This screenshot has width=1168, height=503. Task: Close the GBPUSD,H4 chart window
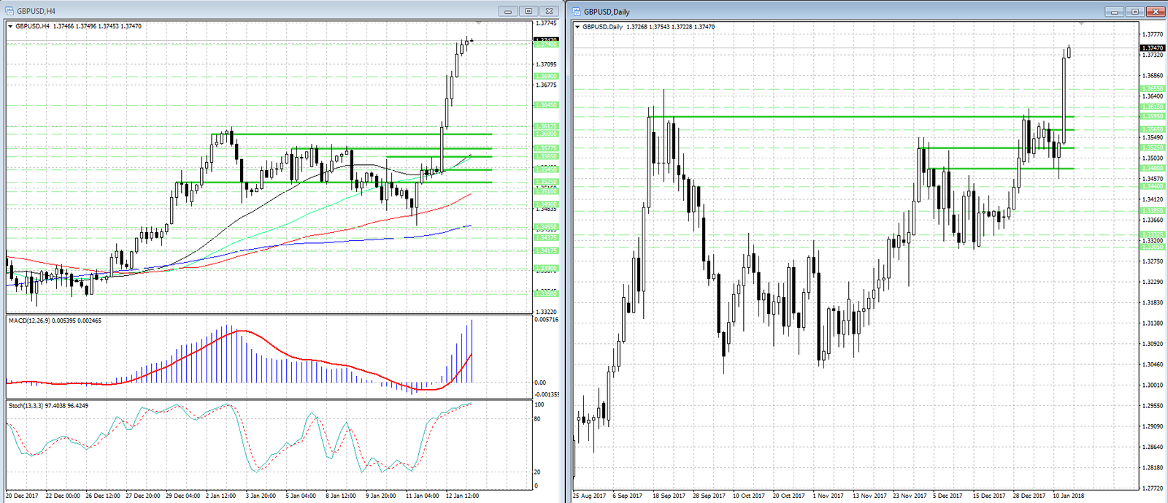(550, 11)
